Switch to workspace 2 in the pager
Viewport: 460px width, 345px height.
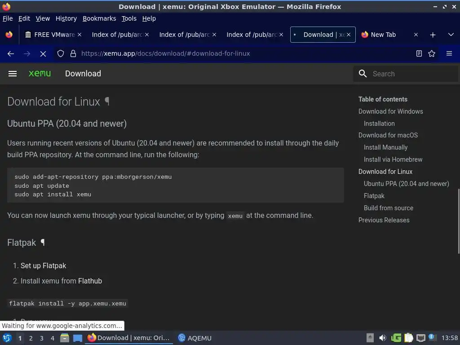coord(31,338)
